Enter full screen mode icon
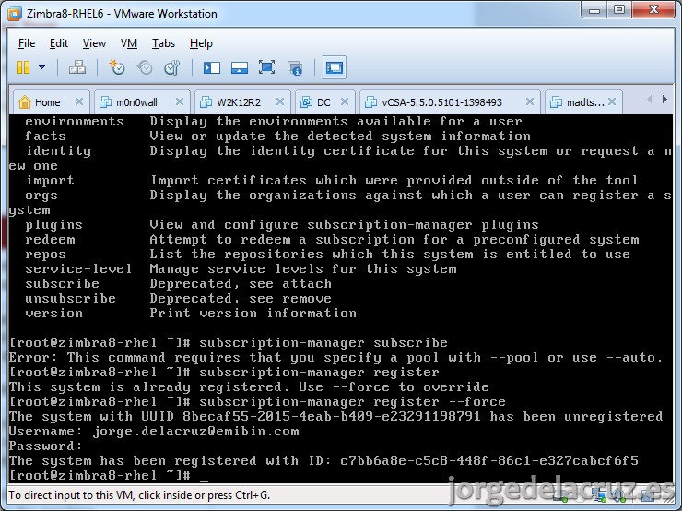This screenshot has width=682, height=511. pos(266,67)
